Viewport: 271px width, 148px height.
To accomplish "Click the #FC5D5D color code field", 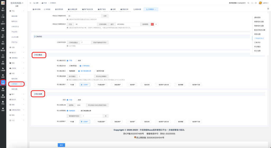I will (128, 24).
